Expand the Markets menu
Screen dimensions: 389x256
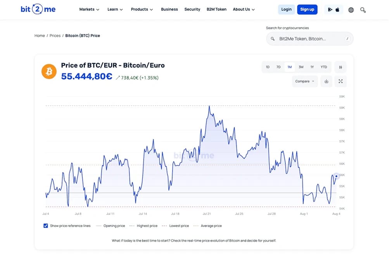point(89,9)
